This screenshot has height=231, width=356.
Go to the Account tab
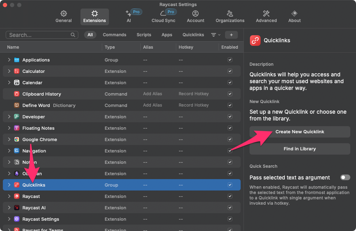pyautogui.click(x=195, y=17)
